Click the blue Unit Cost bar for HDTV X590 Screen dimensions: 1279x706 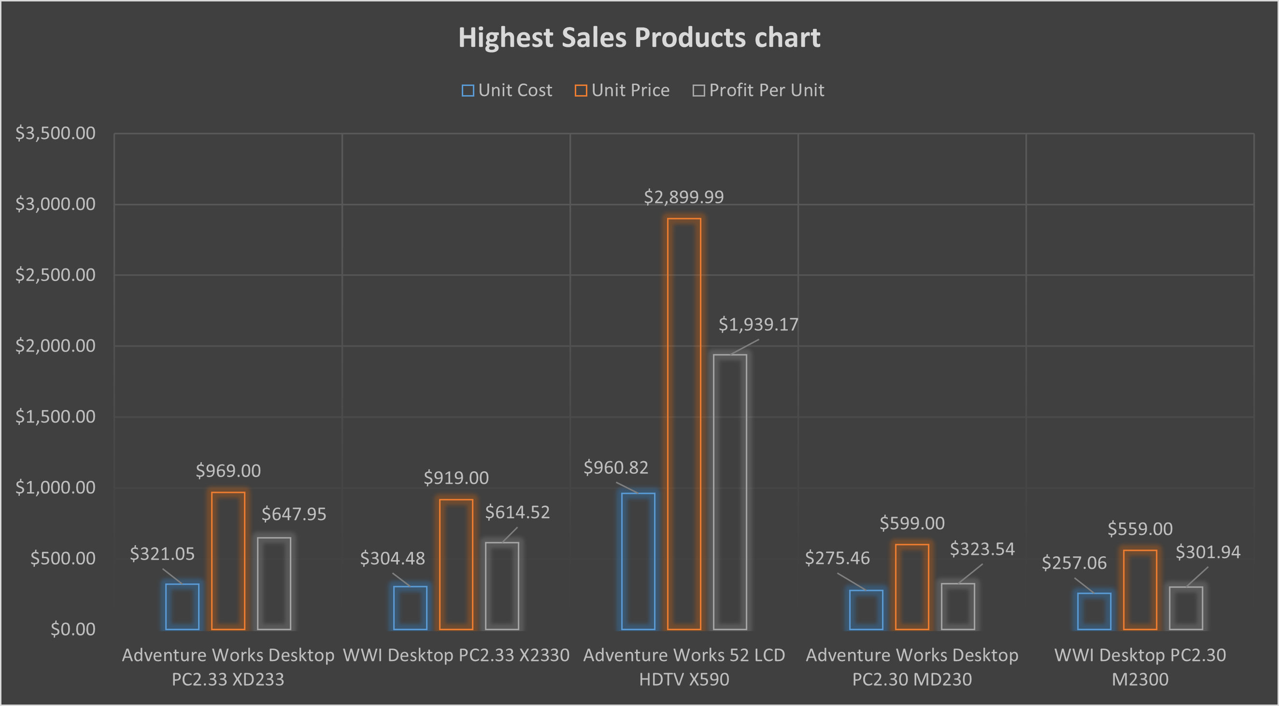point(638,562)
